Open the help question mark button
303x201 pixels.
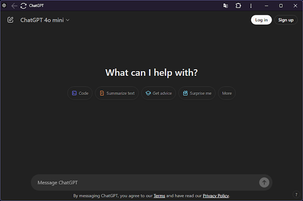point(296,194)
